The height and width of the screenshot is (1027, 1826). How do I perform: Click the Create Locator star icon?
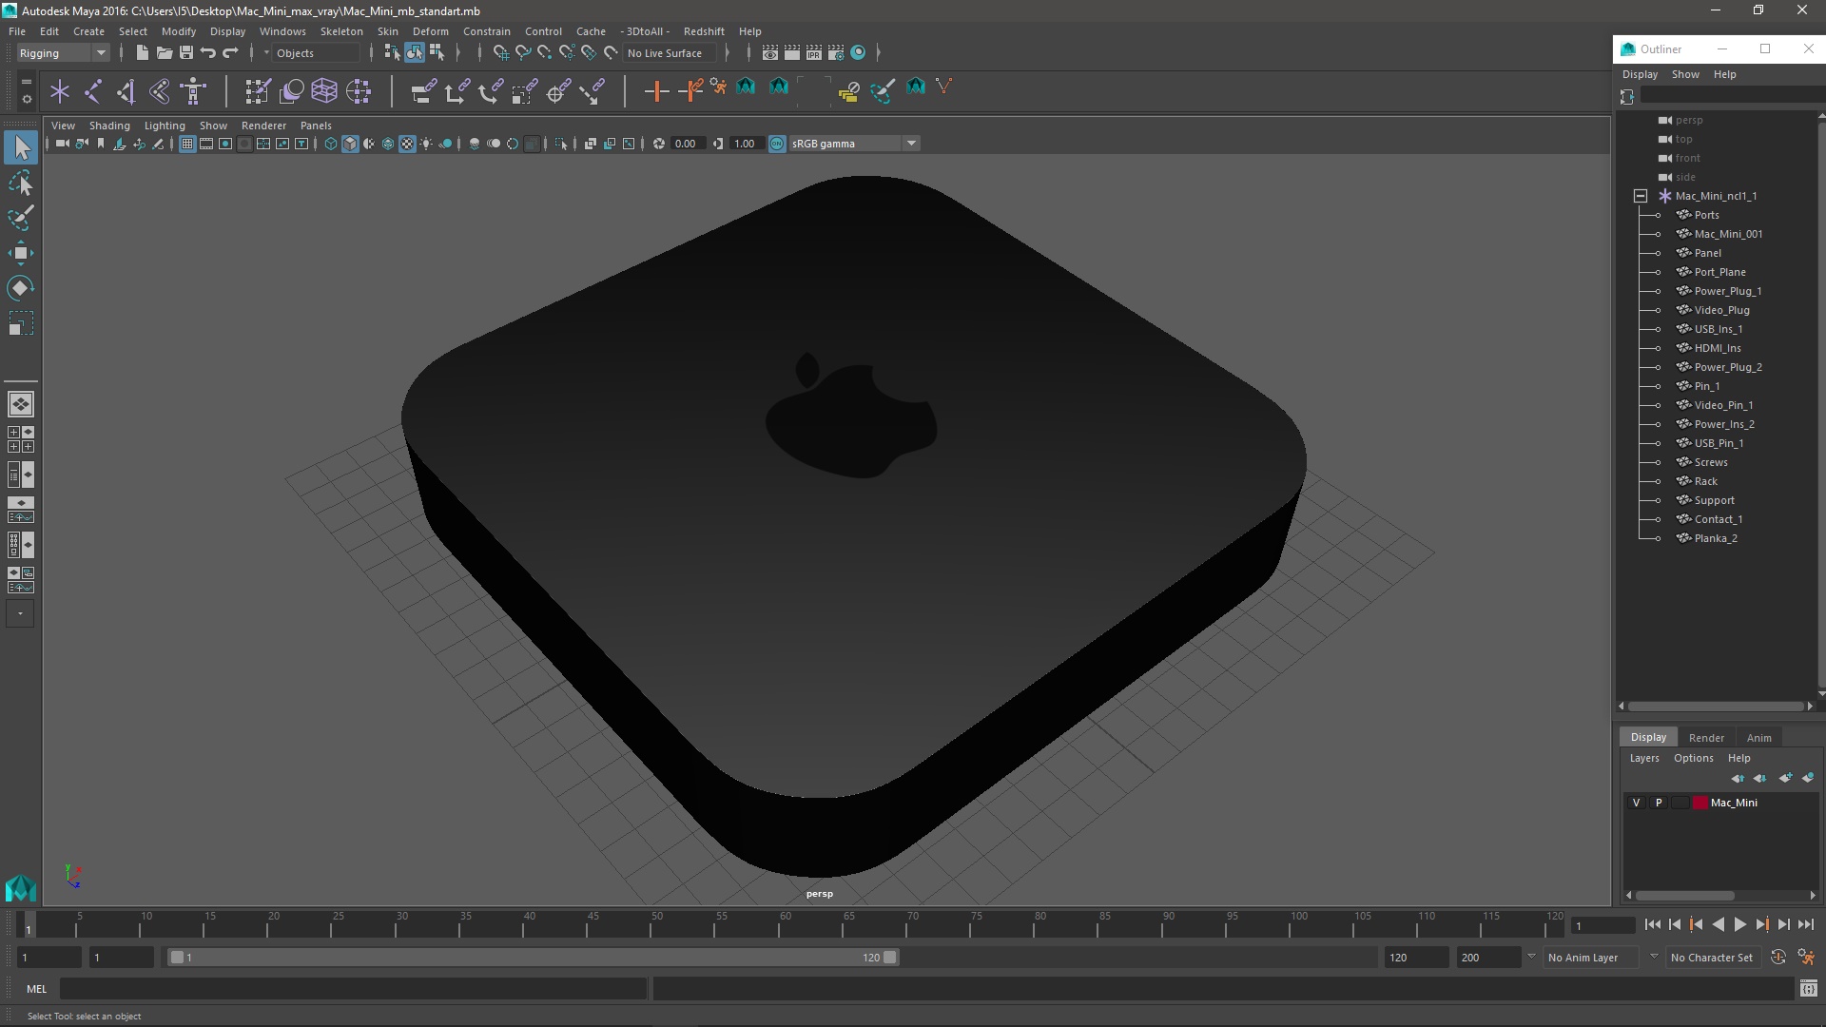point(60,91)
